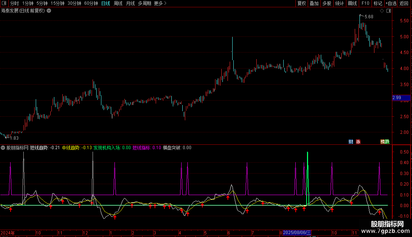Collapse the 股朋指标网 indicator panel arrow
This screenshot has height=237, width=412.
click(x=3, y=148)
